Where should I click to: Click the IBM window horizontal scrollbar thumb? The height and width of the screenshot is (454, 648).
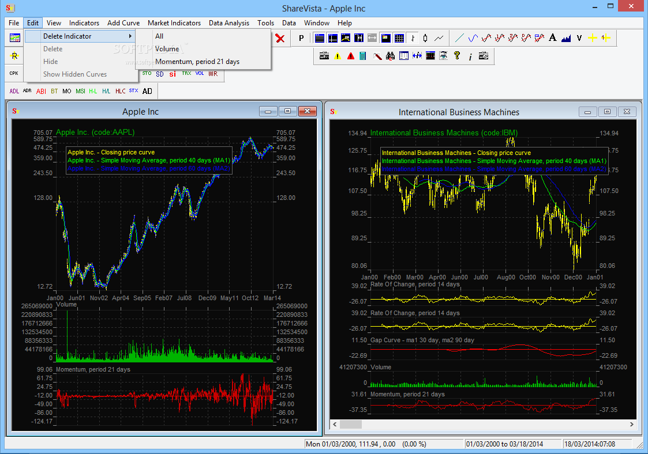(350, 424)
